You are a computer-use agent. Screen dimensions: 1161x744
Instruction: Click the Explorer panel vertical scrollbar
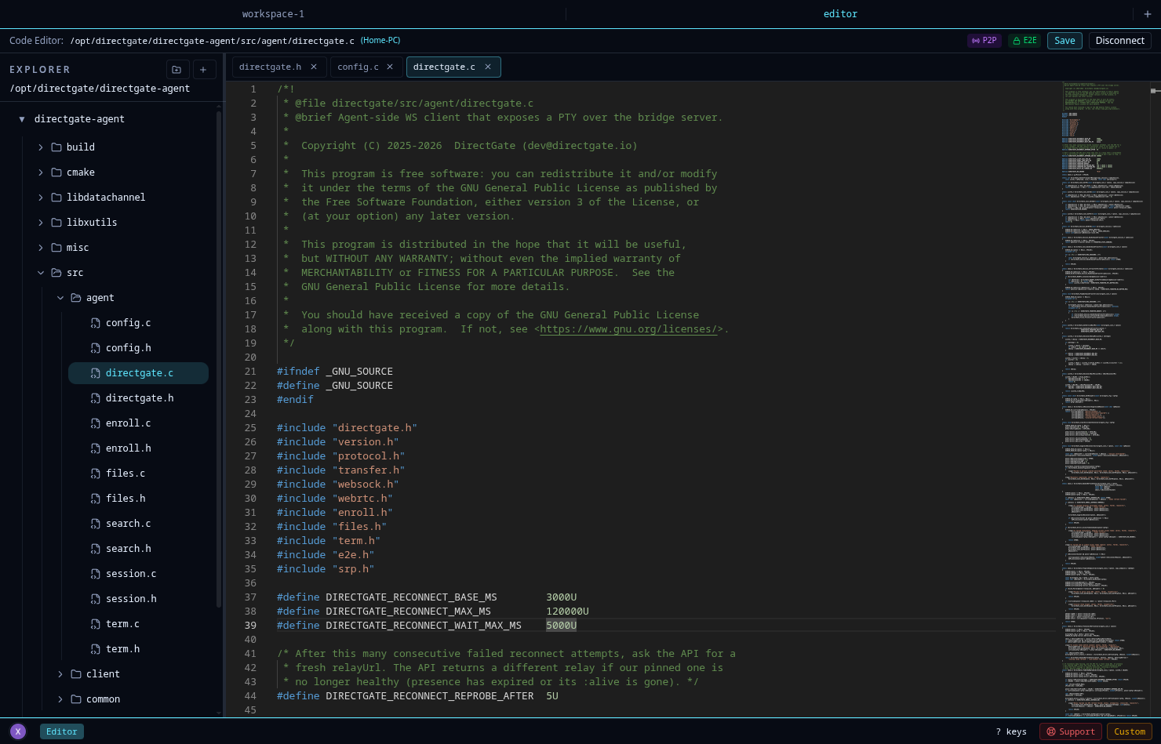219,361
